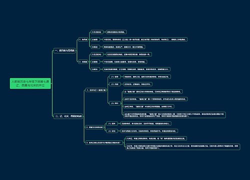This screenshot has height=180, width=250.
Task: Click the 1. 北宋与辽—澶渊之盟 node
Action: click(96, 90)
